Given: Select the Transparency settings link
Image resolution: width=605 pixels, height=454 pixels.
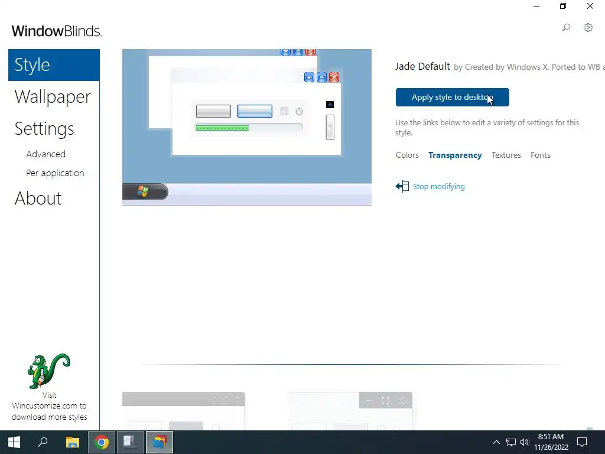Looking at the screenshot, I should point(455,155).
